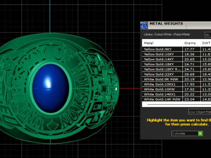Click the 20.19 grams value
This screenshot has width=211, height=158.
(x=189, y=79)
